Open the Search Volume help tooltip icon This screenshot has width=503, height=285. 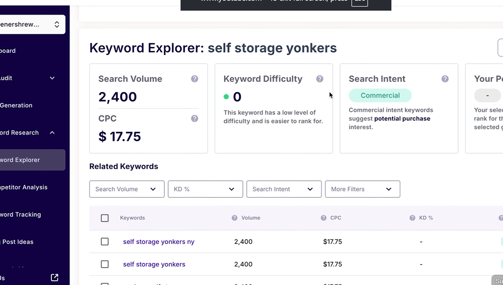point(195,79)
